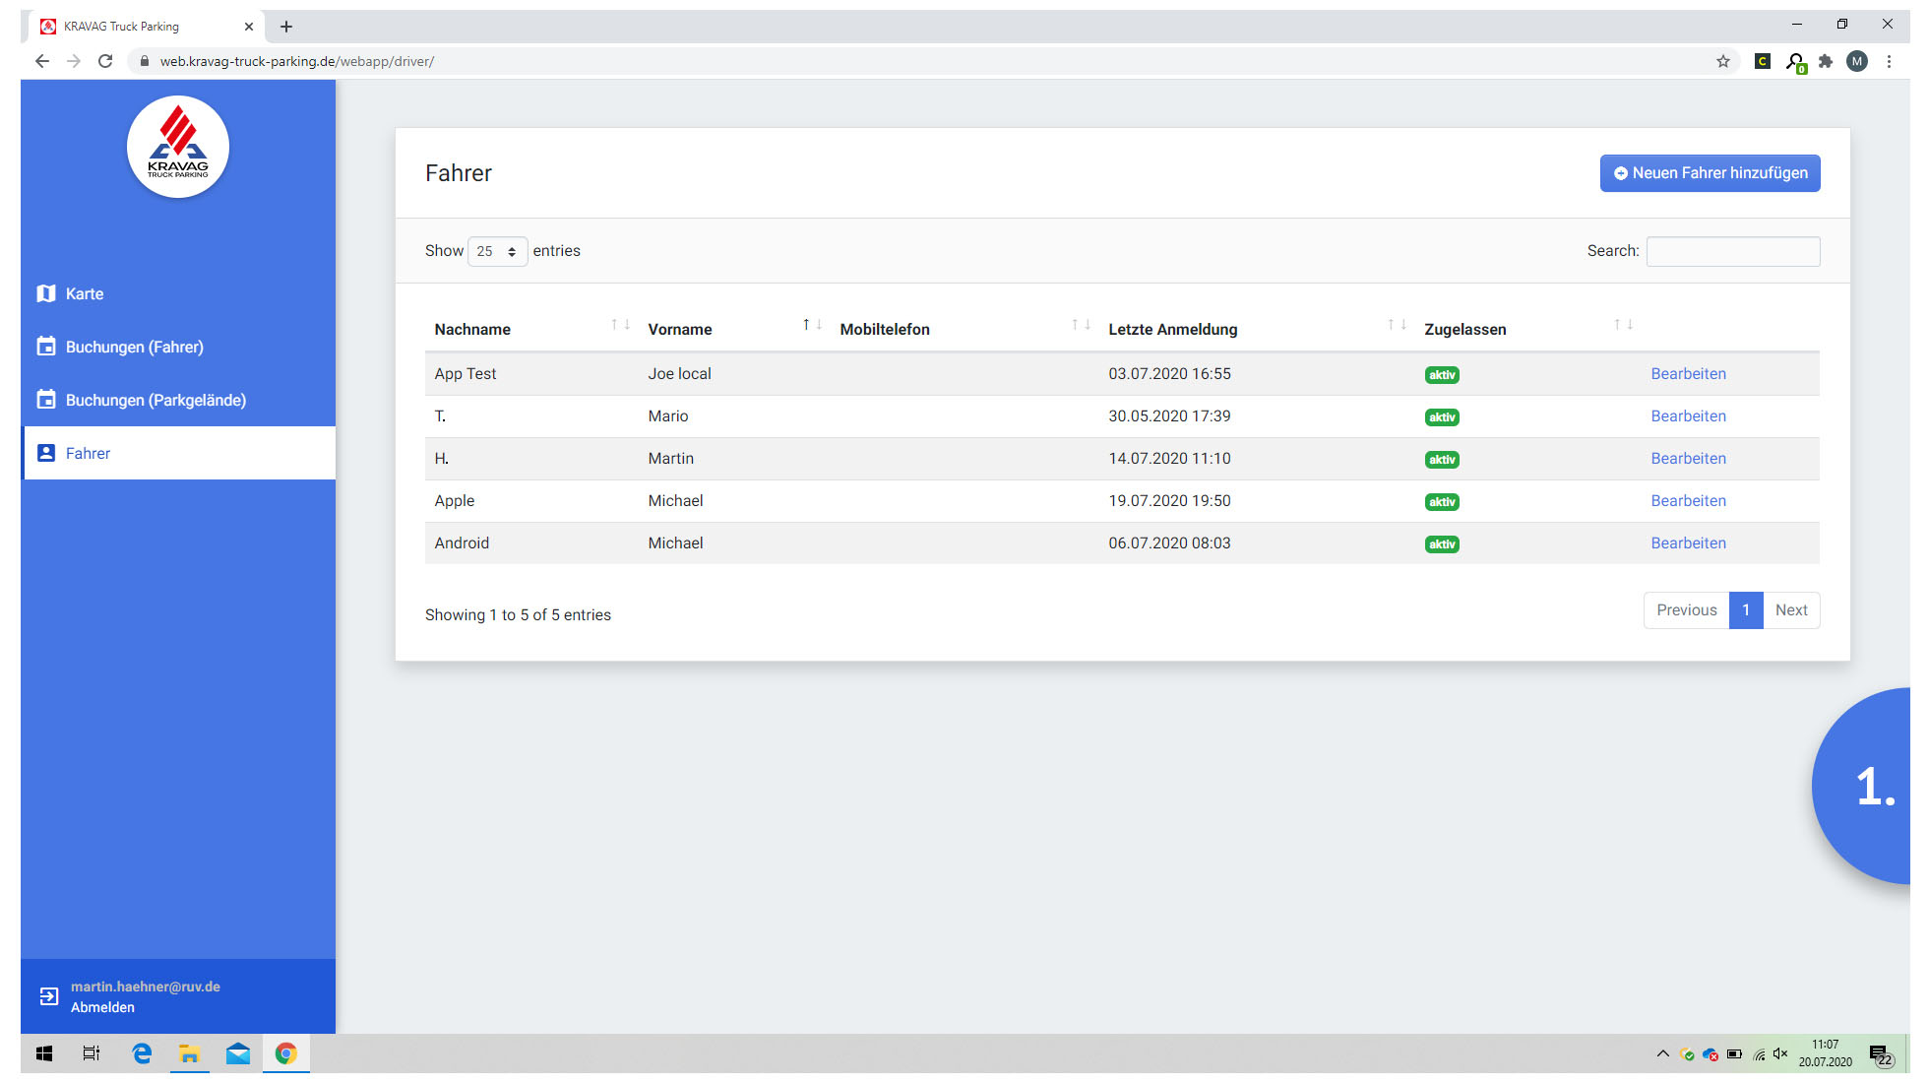Click the blue circle labeled 1.
1929x1083 pixels.
pos(1870,787)
